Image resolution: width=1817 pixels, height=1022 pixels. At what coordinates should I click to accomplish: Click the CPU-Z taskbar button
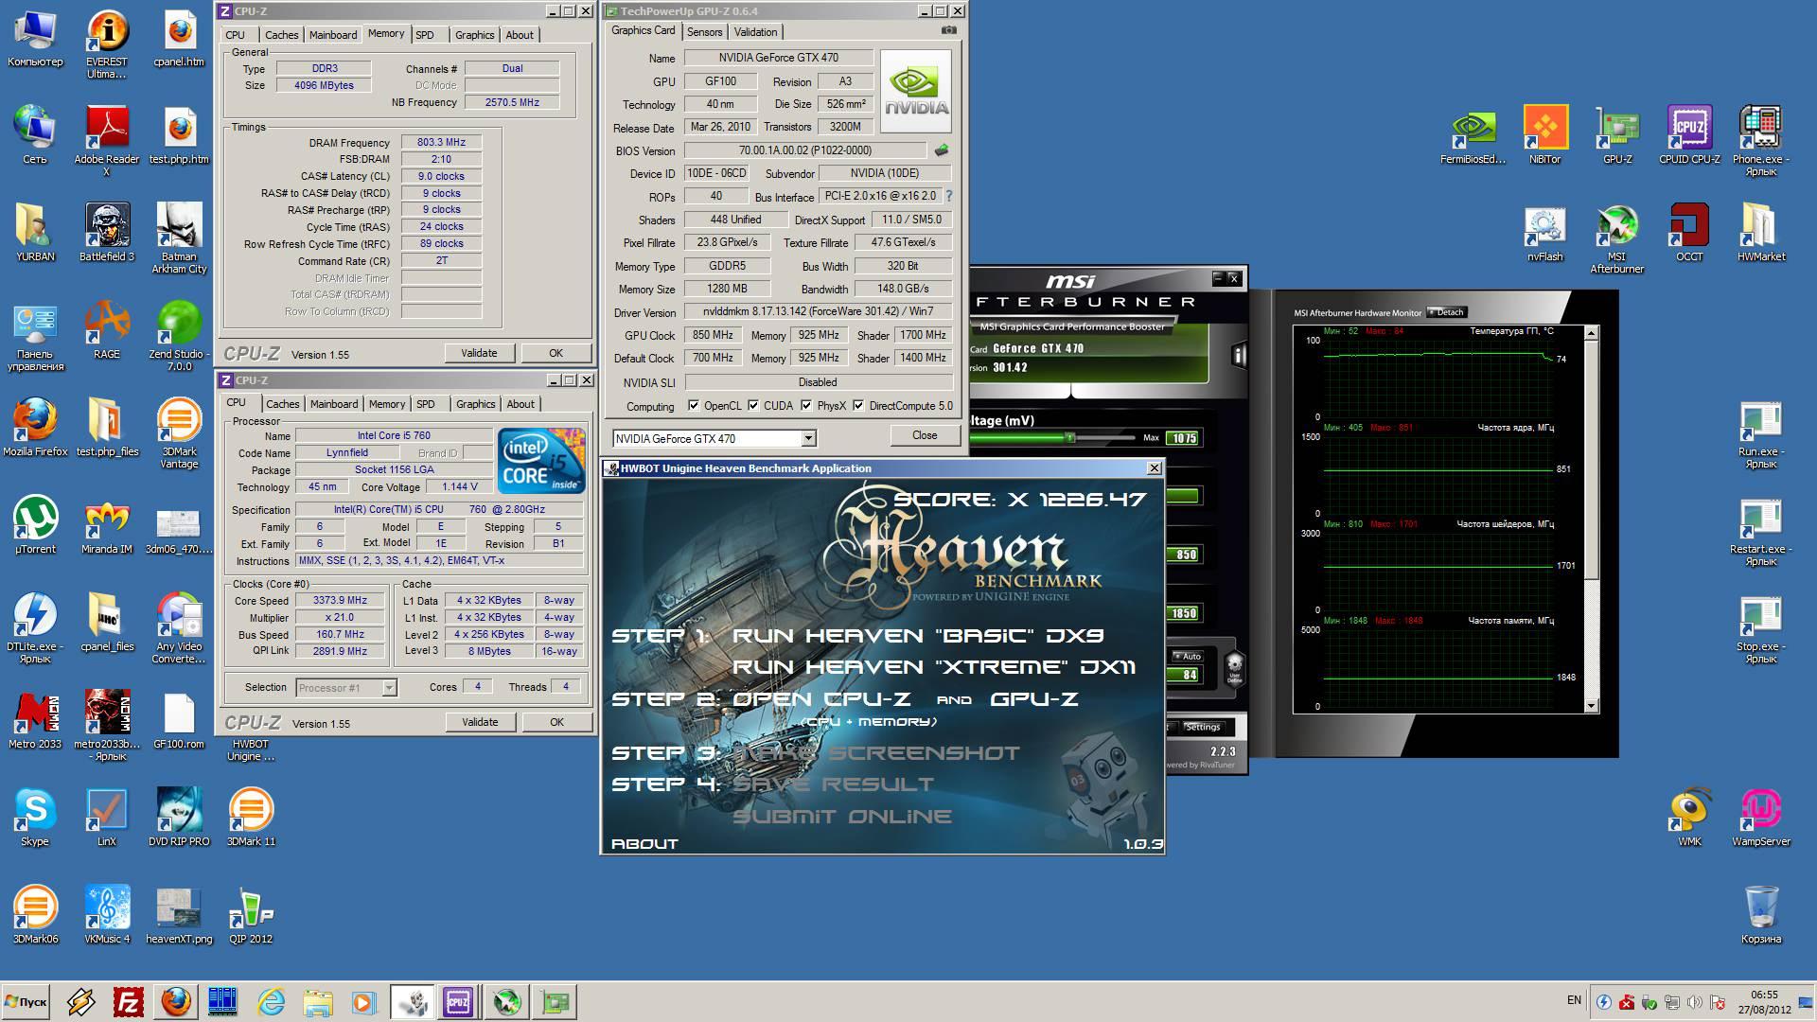click(x=458, y=1002)
